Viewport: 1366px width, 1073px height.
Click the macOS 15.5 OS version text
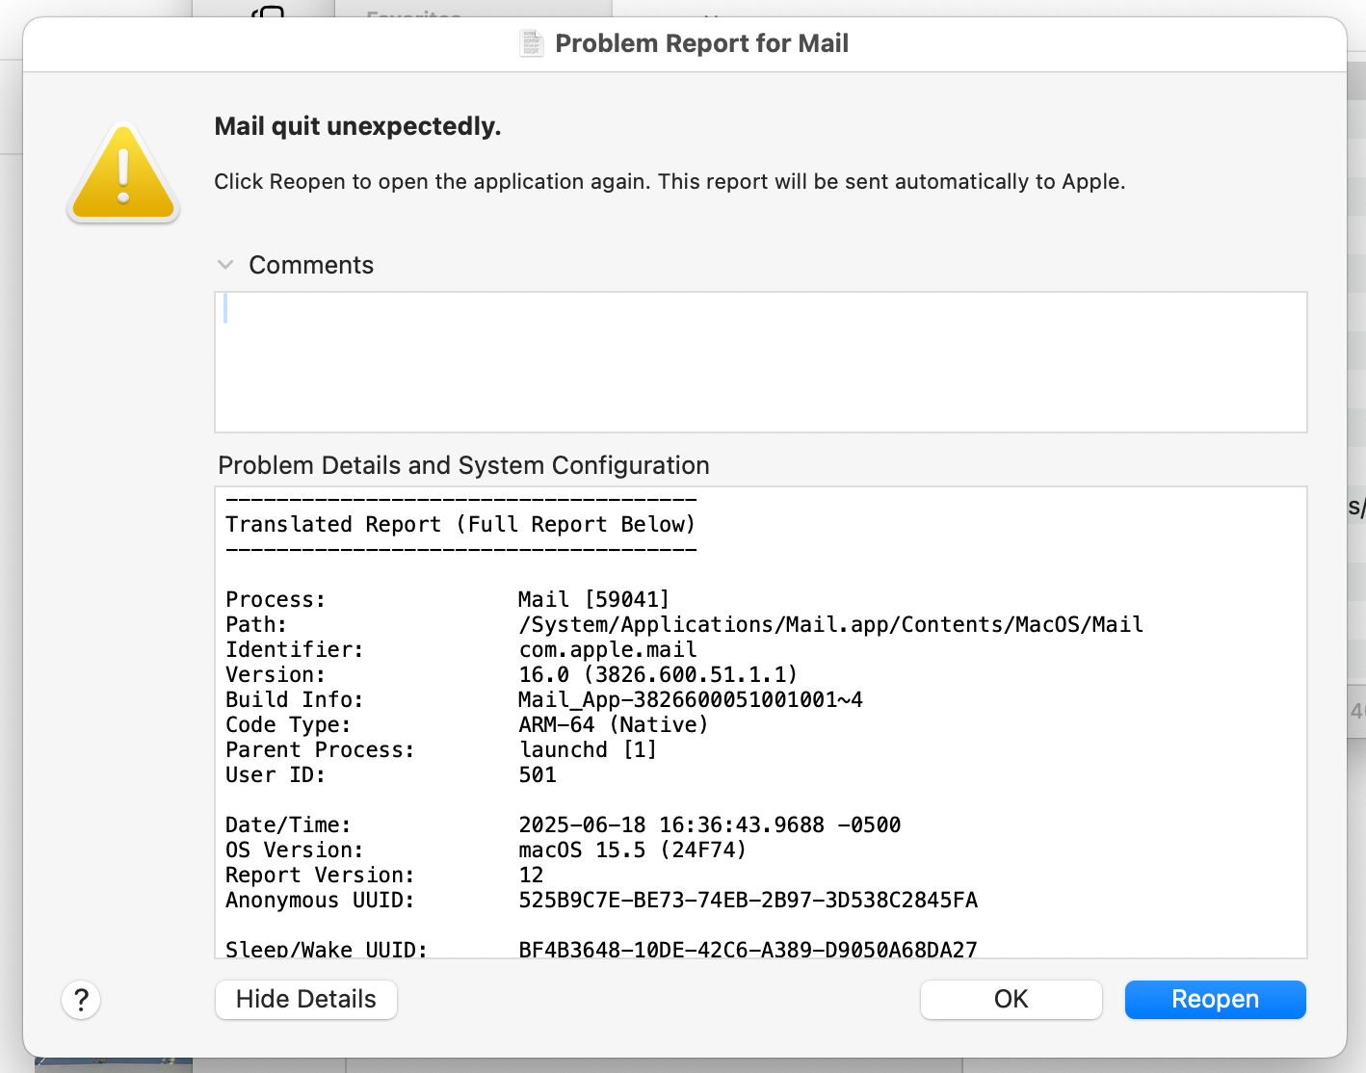(632, 851)
